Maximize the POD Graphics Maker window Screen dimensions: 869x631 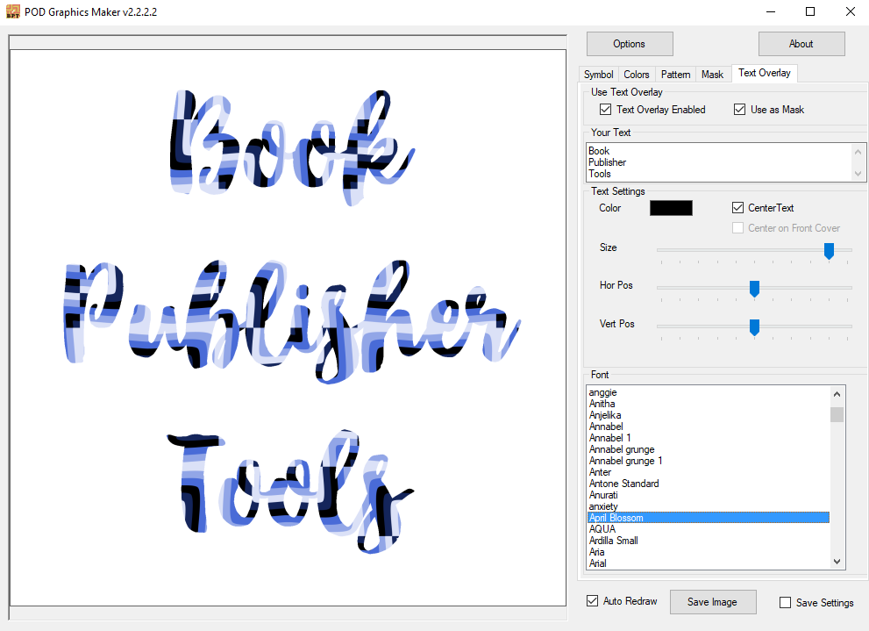pos(810,11)
